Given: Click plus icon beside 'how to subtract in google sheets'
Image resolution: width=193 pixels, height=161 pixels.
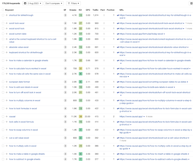Looking at the screenshot, I should [x=7, y=159].
